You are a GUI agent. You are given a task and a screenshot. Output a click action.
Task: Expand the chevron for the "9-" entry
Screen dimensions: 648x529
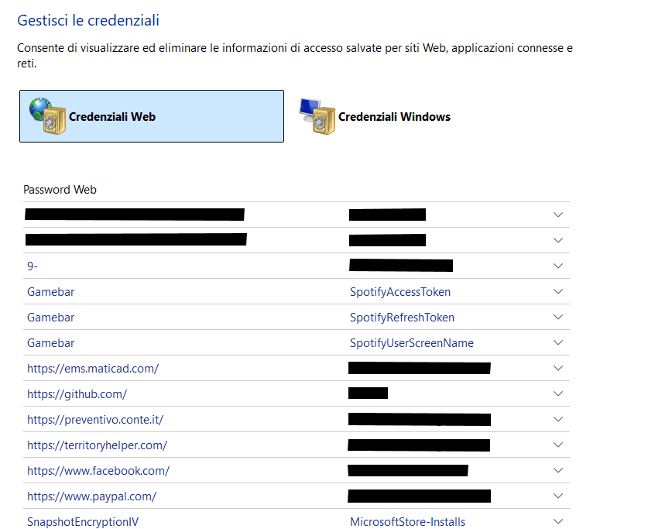coord(558,266)
